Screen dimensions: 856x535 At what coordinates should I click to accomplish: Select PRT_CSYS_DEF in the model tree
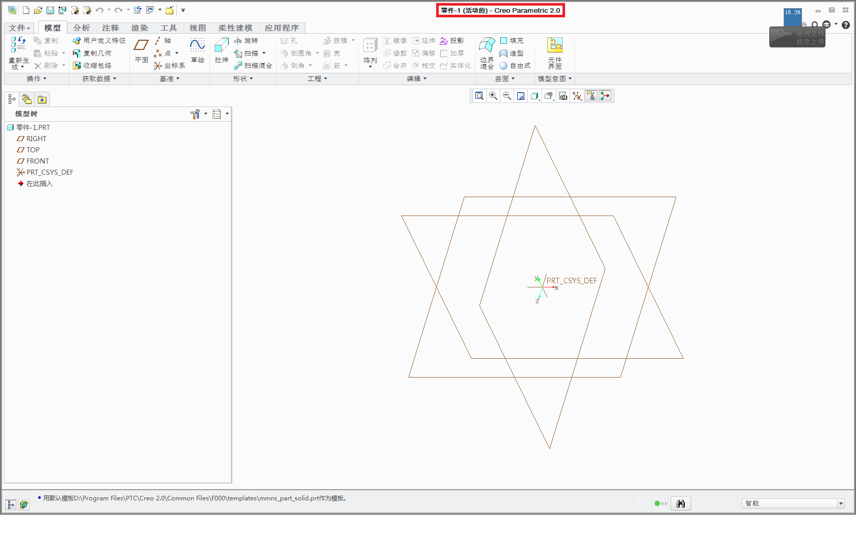click(45, 172)
